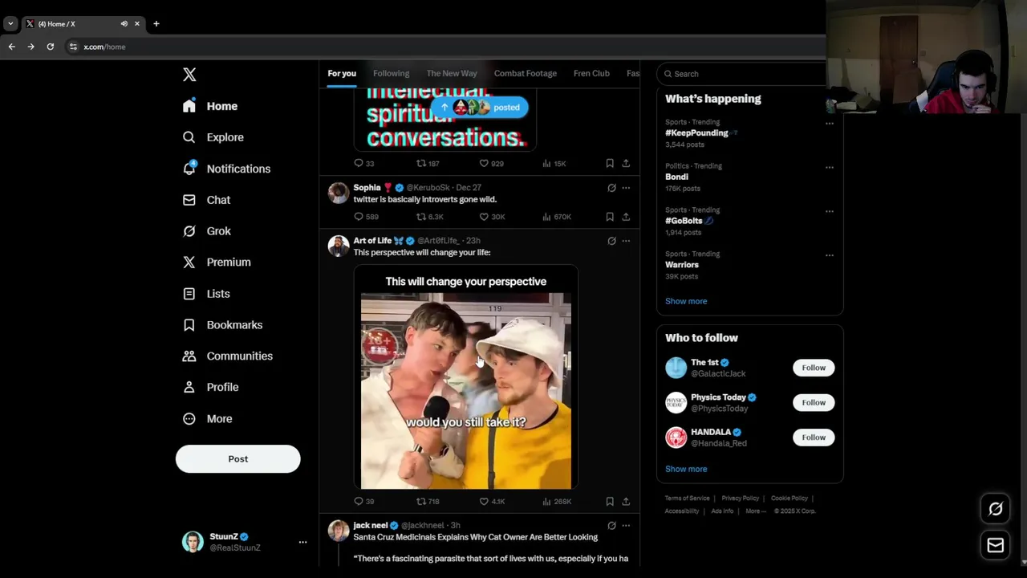
Task: Bookmark Sophia's post
Action: pos(610,217)
